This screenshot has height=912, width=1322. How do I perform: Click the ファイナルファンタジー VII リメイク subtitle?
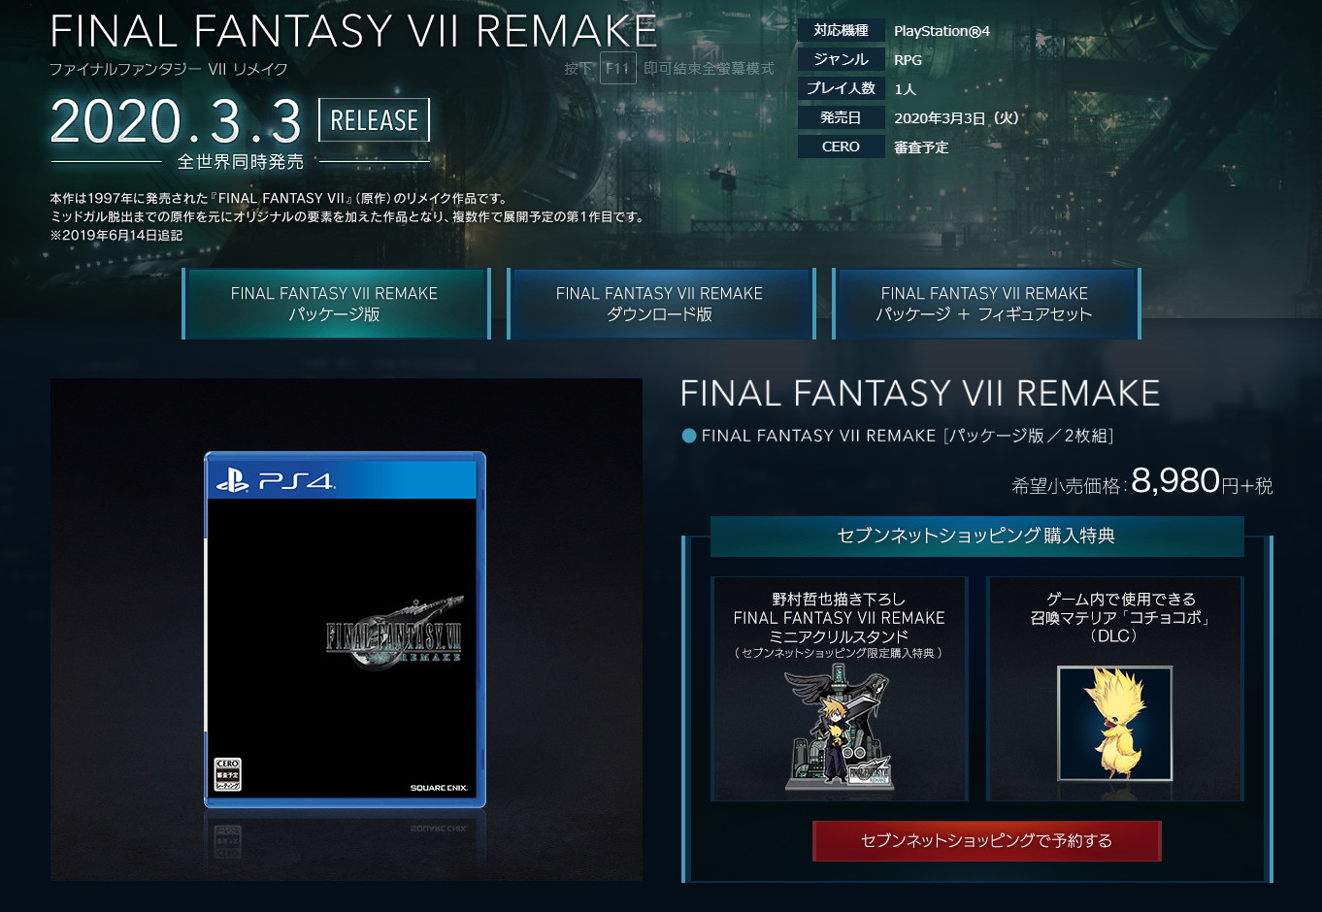[169, 69]
